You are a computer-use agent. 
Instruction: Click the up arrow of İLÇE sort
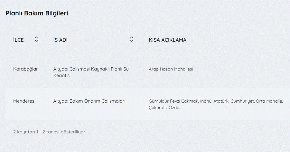pos(36,38)
